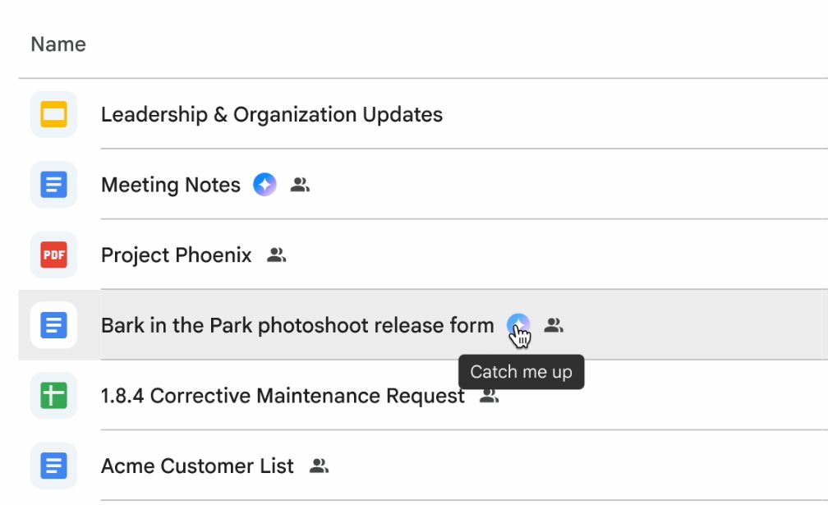
Task: Click the shared people icon beside Meeting Notes
Action: pos(300,184)
